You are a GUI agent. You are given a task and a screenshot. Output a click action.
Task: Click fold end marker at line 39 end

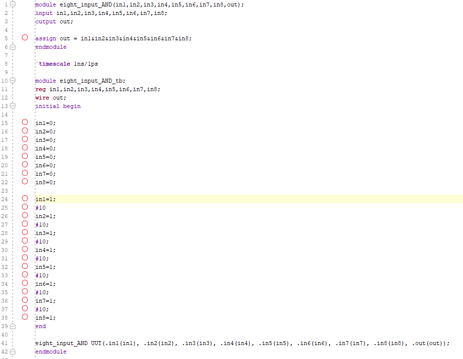click(x=13, y=326)
